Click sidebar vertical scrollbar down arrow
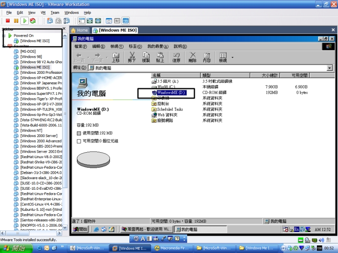This screenshot has width=338, height=253. pos(65,227)
